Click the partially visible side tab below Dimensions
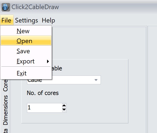 [5, 131]
